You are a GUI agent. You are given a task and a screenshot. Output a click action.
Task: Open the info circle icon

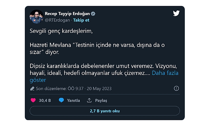(x=176, y=88)
